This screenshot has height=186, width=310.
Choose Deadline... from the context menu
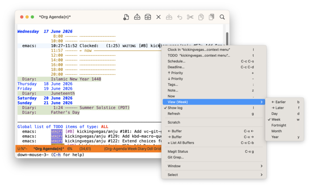click(x=214, y=67)
